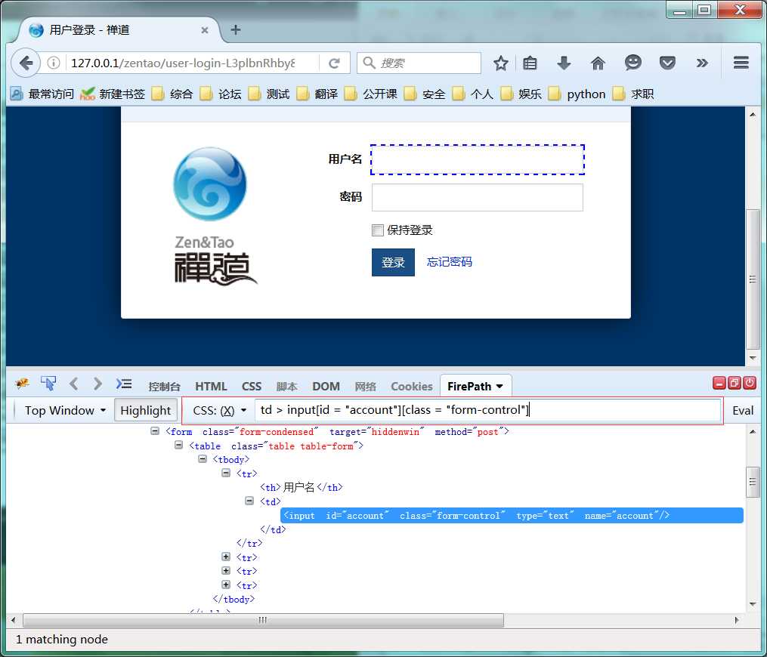Screen dimensions: 767x657
Task: Focus the FirePath CSS selector input
Action: (x=487, y=410)
